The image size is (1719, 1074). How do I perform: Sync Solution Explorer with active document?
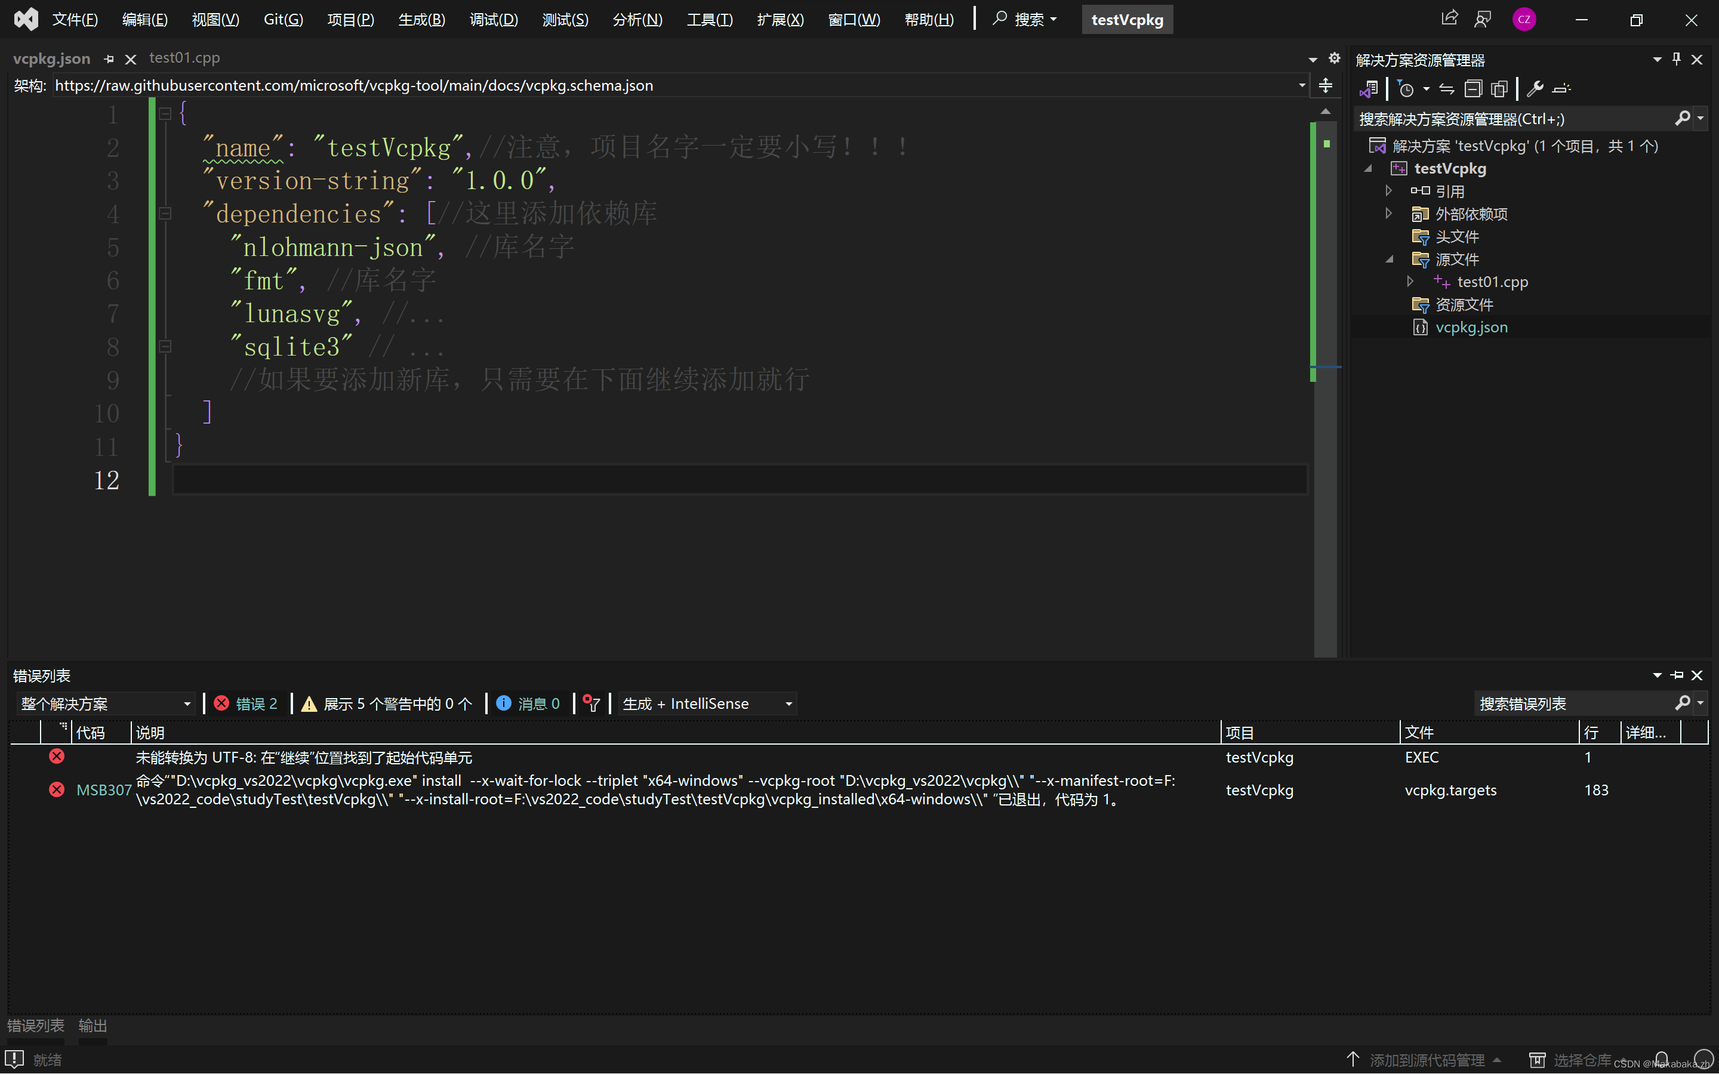[x=1446, y=88]
